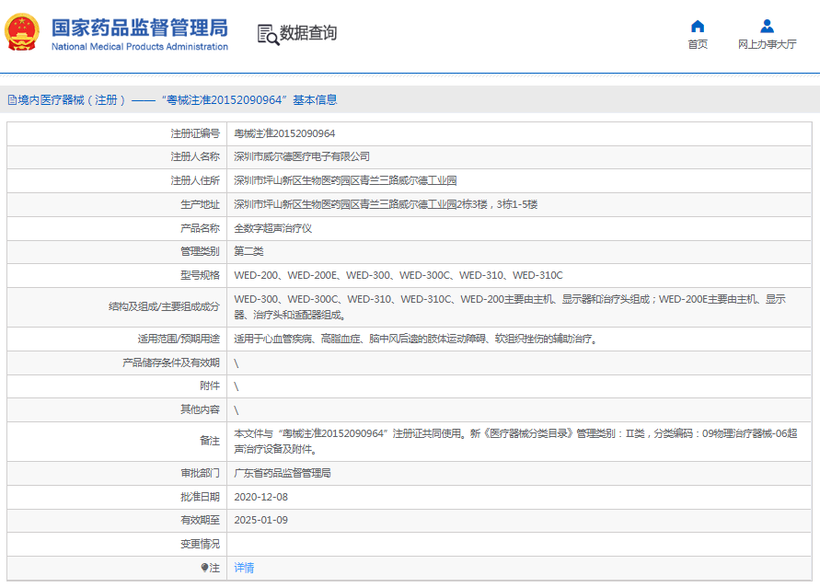
Task: Select the 第二类 value
Action: click(248, 251)
